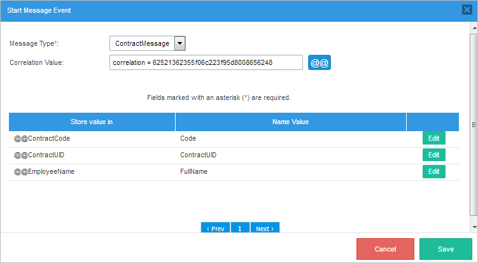Click the 'Store value in' column header
The height and width of the screenshot is (263, 478).
click(92, 122)
